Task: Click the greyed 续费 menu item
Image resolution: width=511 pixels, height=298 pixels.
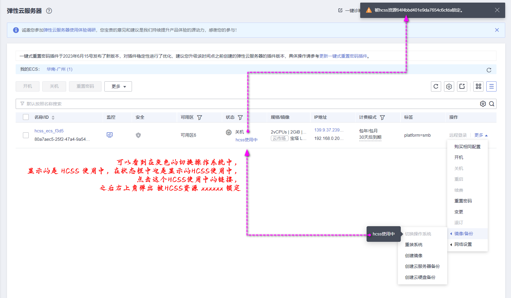Action: [x=467, y=190]
